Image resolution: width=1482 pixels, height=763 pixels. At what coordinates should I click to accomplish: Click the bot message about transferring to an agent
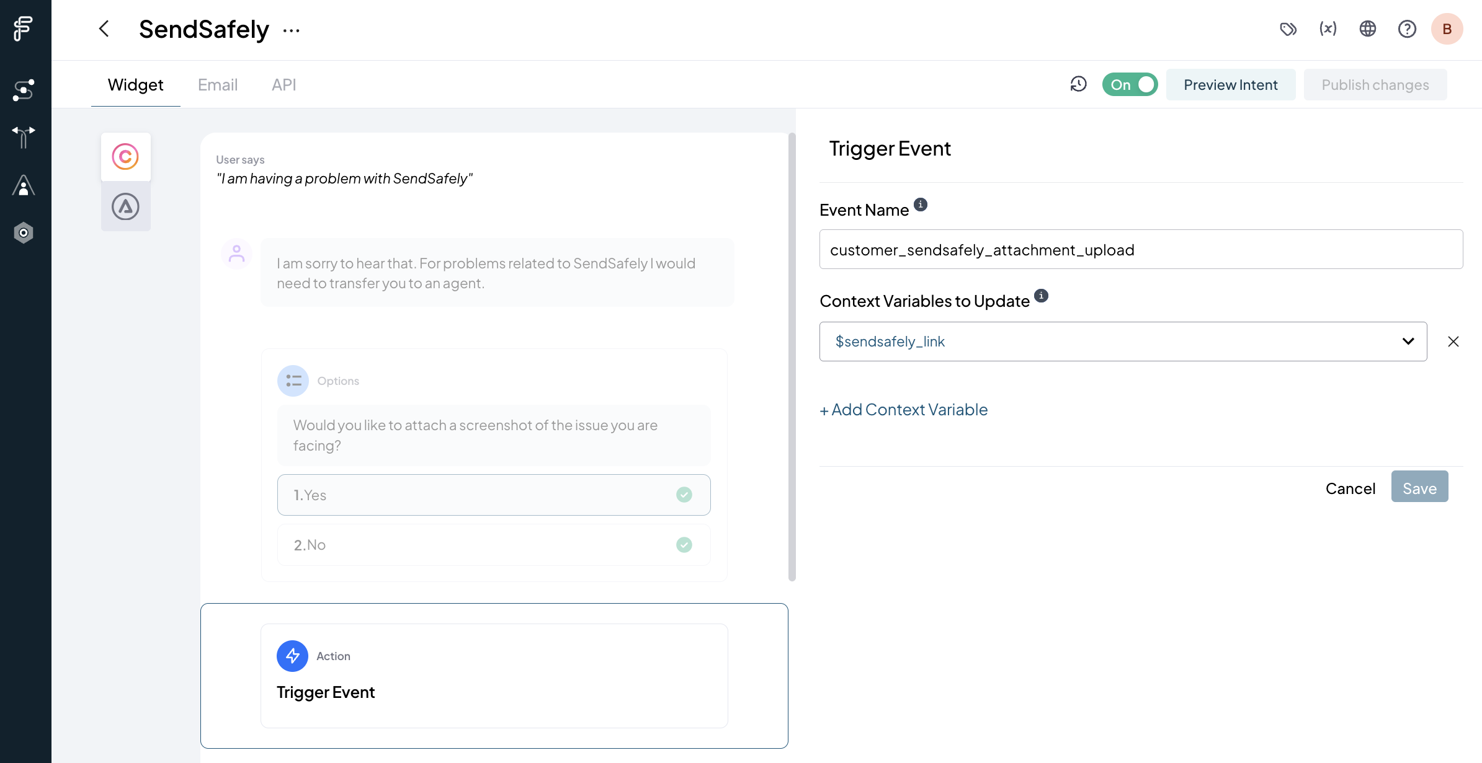pos(497,273)
